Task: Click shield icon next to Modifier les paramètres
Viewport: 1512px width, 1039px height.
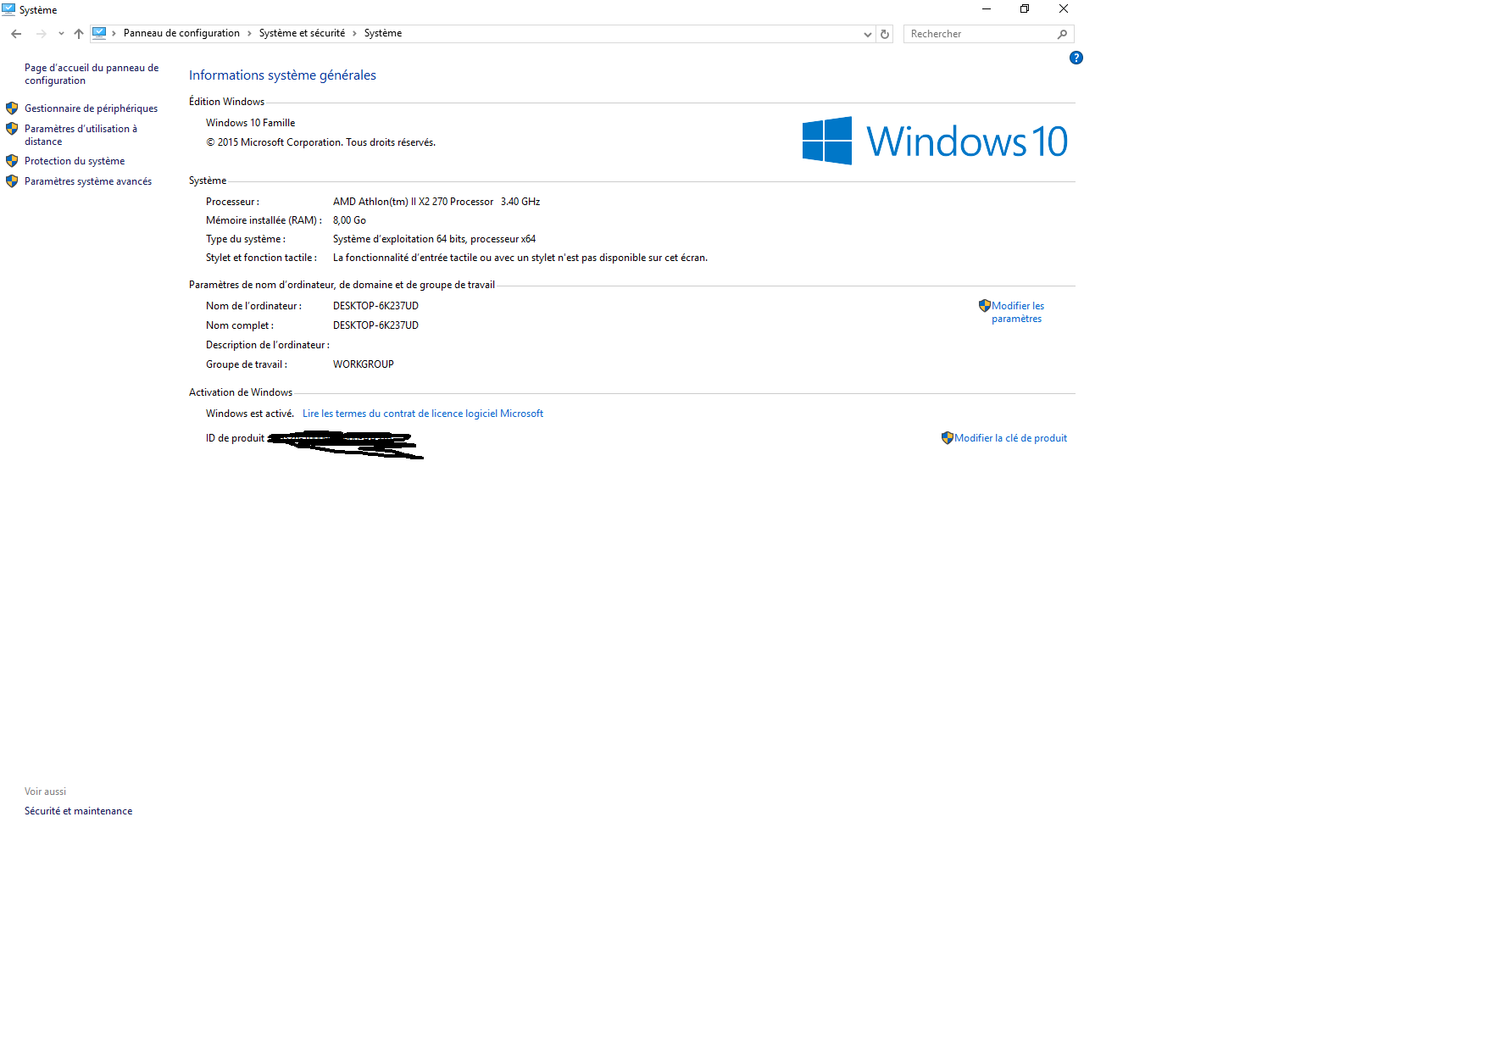Action: 985,306
